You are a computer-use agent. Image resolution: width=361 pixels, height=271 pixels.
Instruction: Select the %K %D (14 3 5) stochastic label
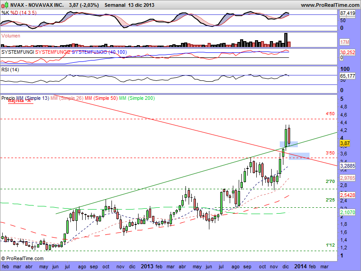pyautogui.click(x=19, y=13)
